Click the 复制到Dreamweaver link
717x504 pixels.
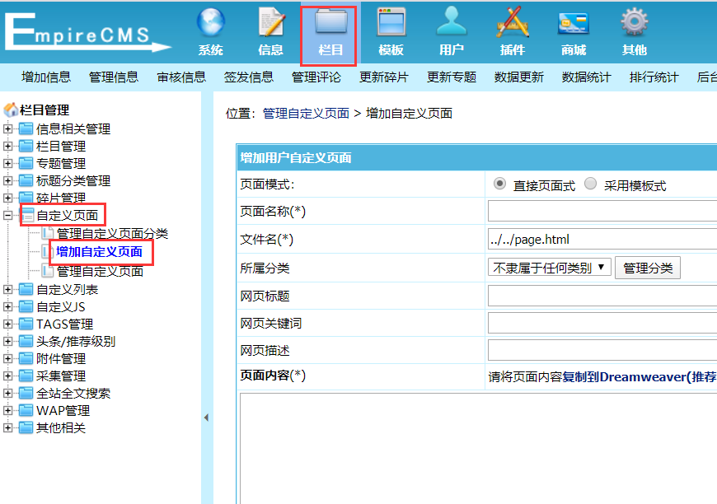[x=639, y=377]
